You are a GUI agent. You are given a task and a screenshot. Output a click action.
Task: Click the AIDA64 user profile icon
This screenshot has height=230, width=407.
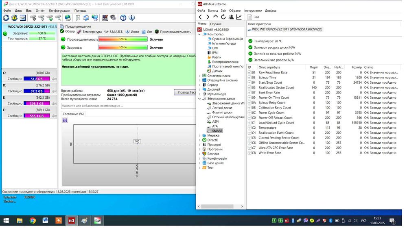point(231,17)
